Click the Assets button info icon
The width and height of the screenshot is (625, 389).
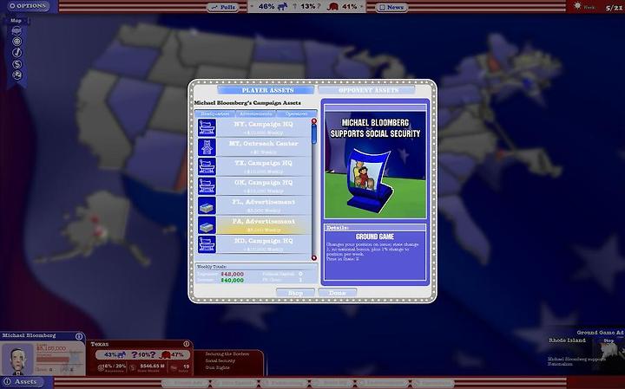(x=7, y=382)
